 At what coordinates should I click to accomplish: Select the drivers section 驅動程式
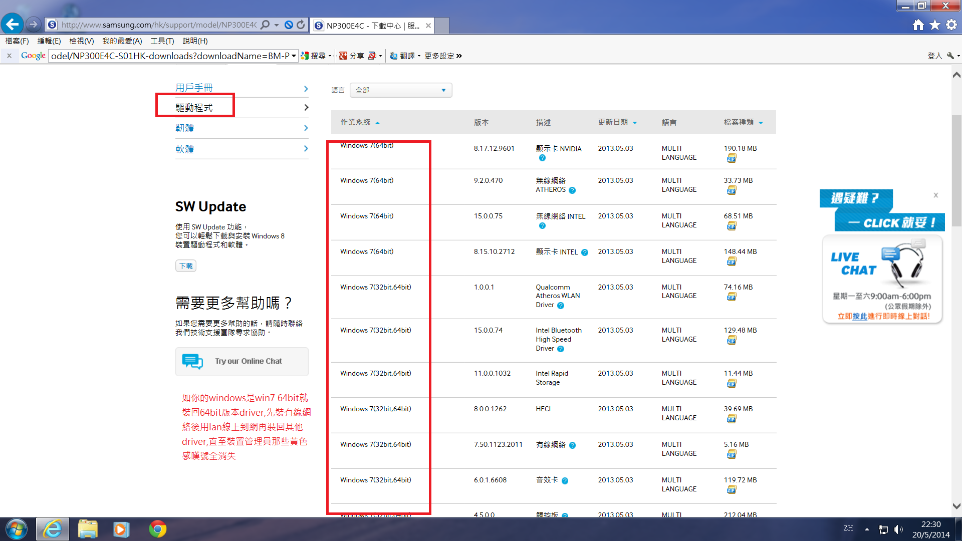[x=242, y=108]
